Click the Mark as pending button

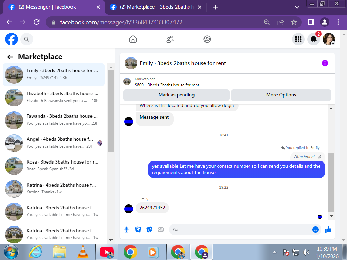pyautogui.click(x=176, y=95)
